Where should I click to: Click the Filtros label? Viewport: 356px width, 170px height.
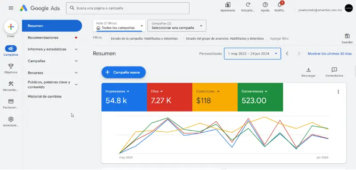[x=97, y=38]
